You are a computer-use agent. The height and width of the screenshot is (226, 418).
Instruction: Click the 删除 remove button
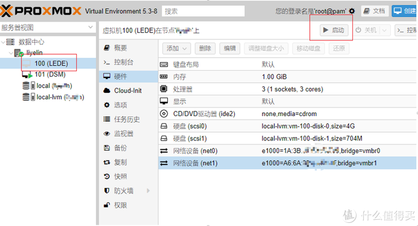205,49
